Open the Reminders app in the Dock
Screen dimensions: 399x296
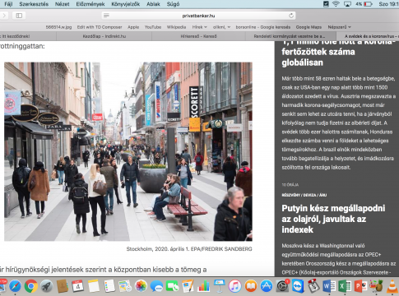pos(109,286)
